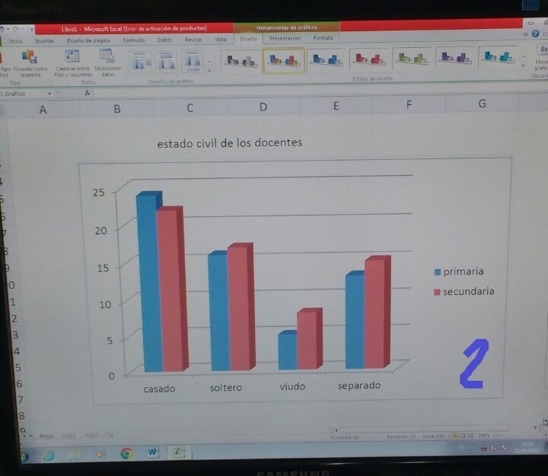548x476 pixels.
Task: Apply the green chart style
Action: tap(413, 58)
